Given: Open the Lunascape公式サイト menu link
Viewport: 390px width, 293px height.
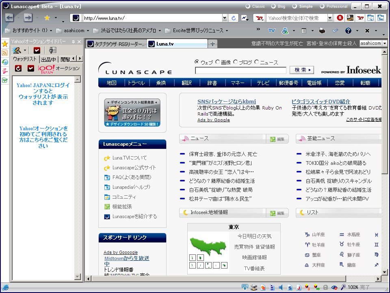Looking at the screenshot, I should (x=134, y=168).
